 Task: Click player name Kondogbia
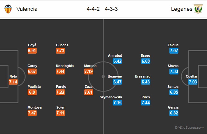click(x=65, y=66)
